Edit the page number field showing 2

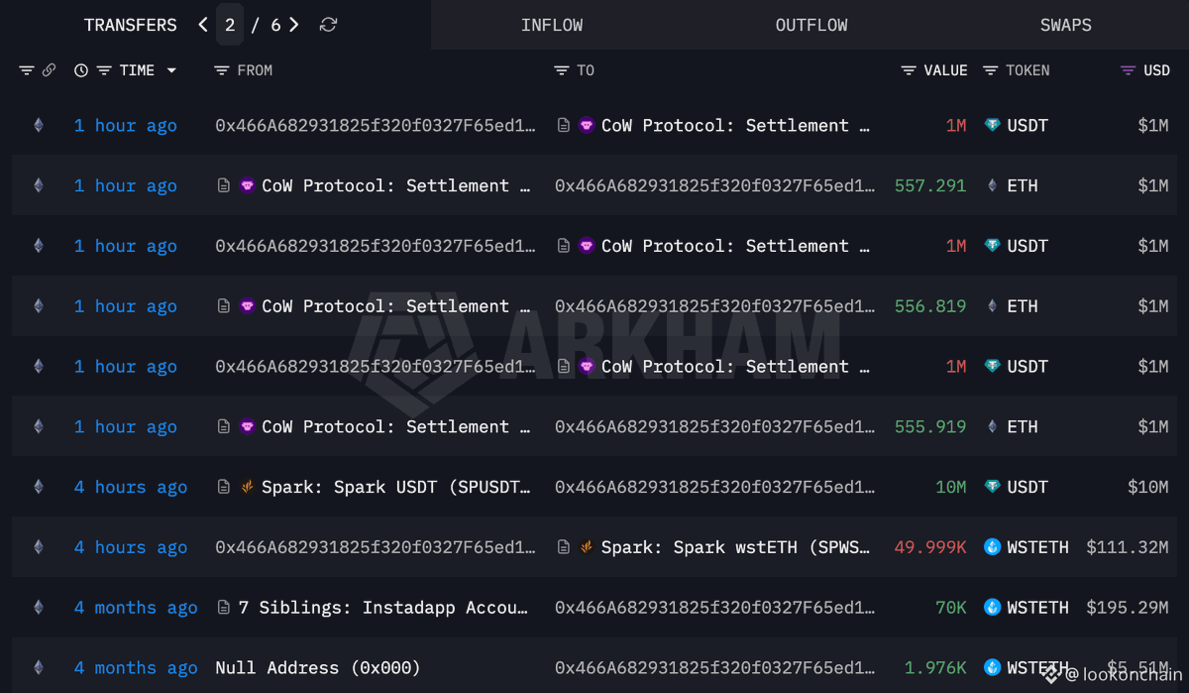tap(230, 25)
